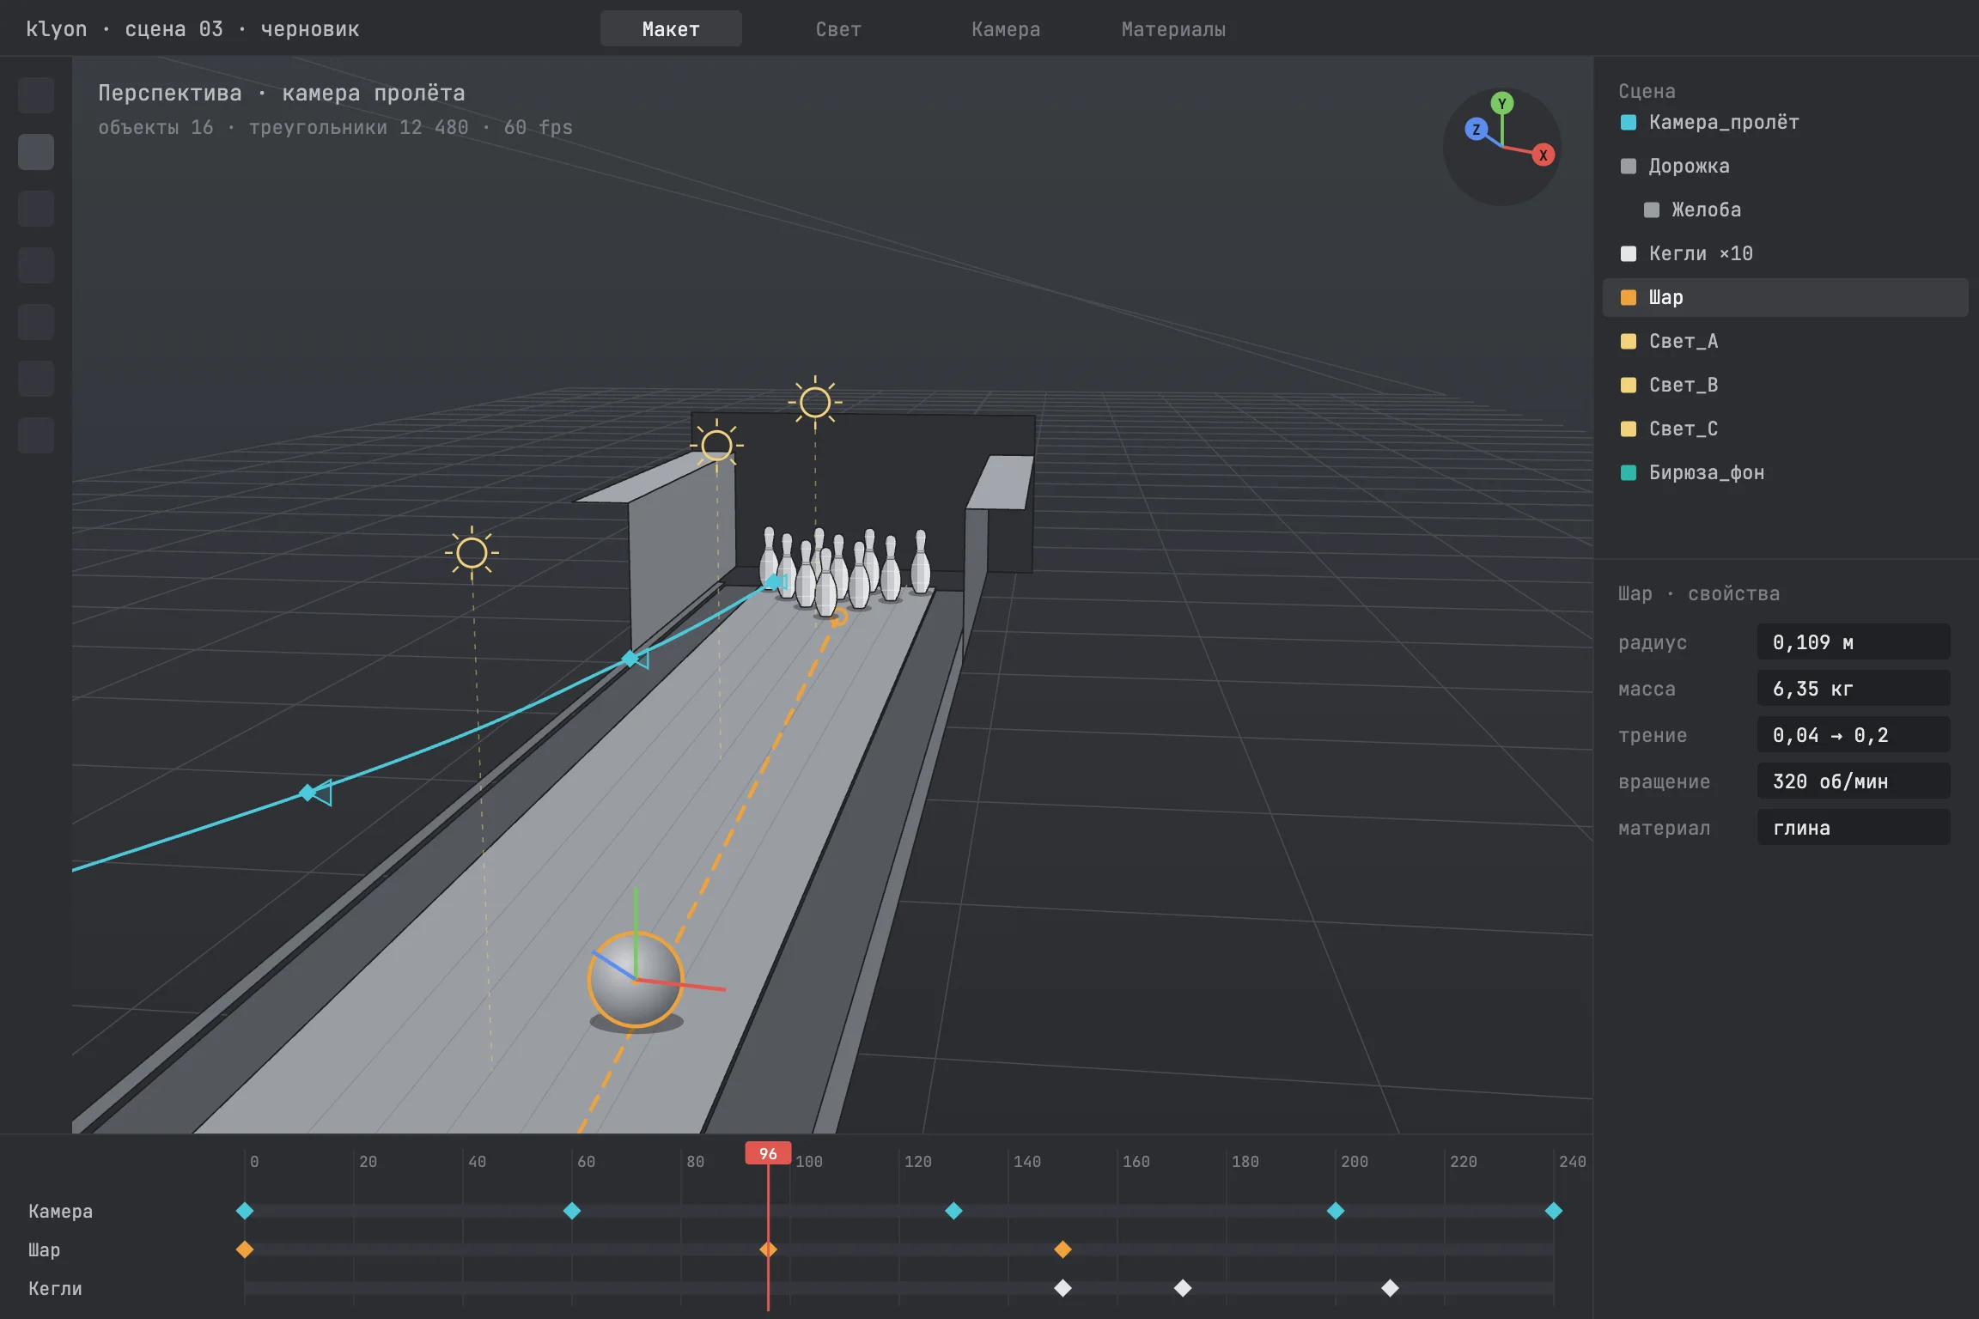Click the orange rotation marker at ball path end
This screenshot has width=1979, height=1319.
pyautogui.click(x=838, y=617)
